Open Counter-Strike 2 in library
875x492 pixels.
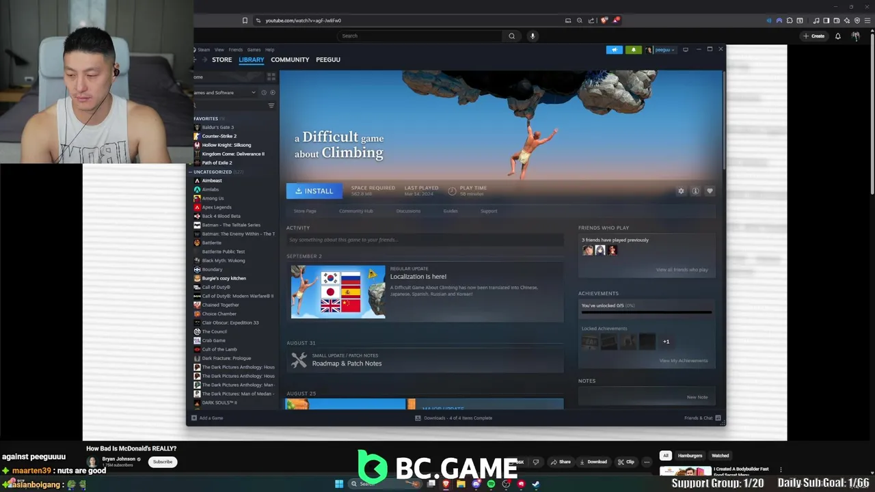point(219,136)
